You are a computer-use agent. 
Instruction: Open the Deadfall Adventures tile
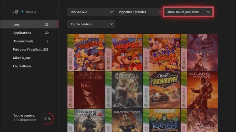pos(124,90)
